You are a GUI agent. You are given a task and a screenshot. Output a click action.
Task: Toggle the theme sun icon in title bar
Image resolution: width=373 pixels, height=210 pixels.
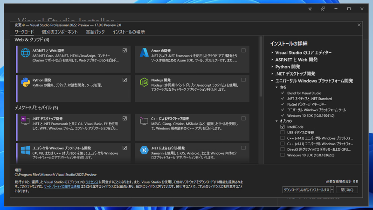coord(310,9)
